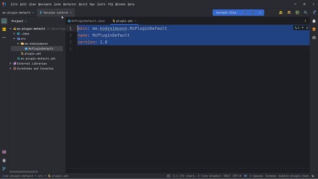Expand External Libraries node

[x=10, y=64]
